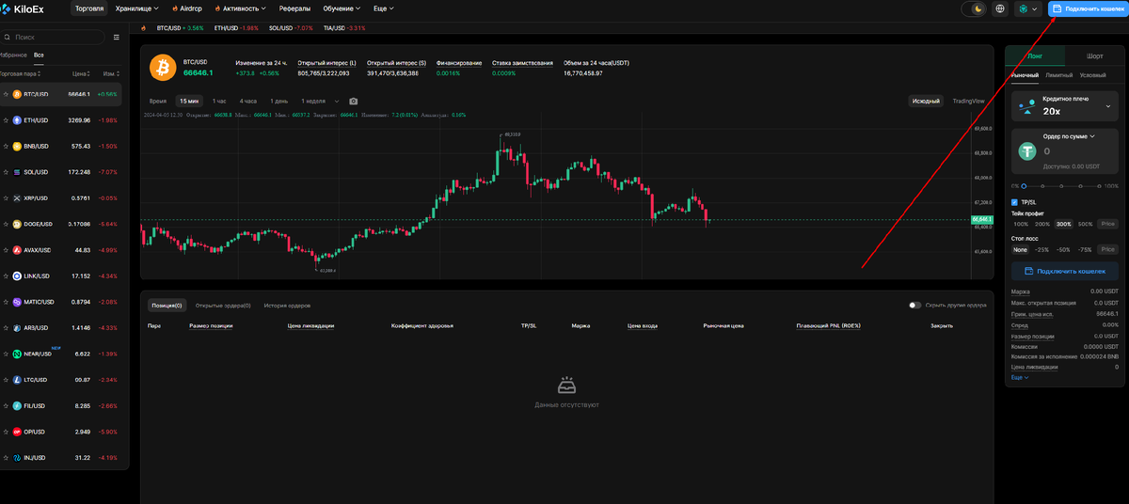Screen dimensions: 1129x504
Task: Click the order amount input field
Action: [1077, 150]
